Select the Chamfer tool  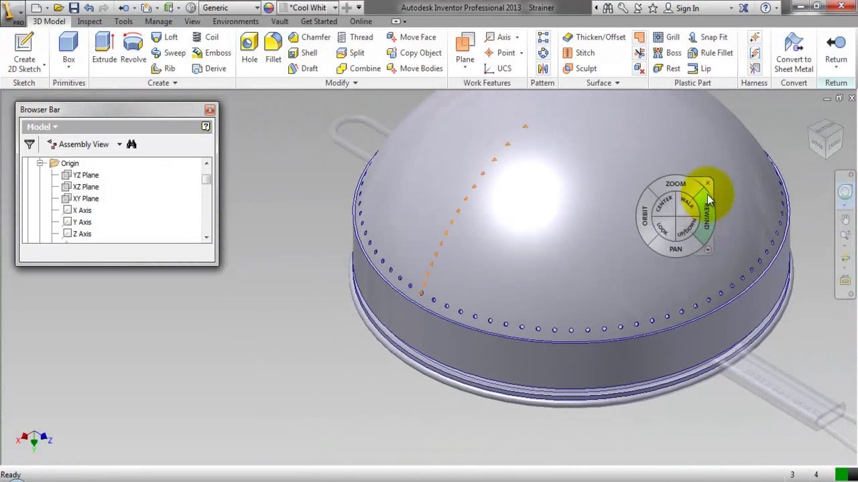click(x=309, y=37)
